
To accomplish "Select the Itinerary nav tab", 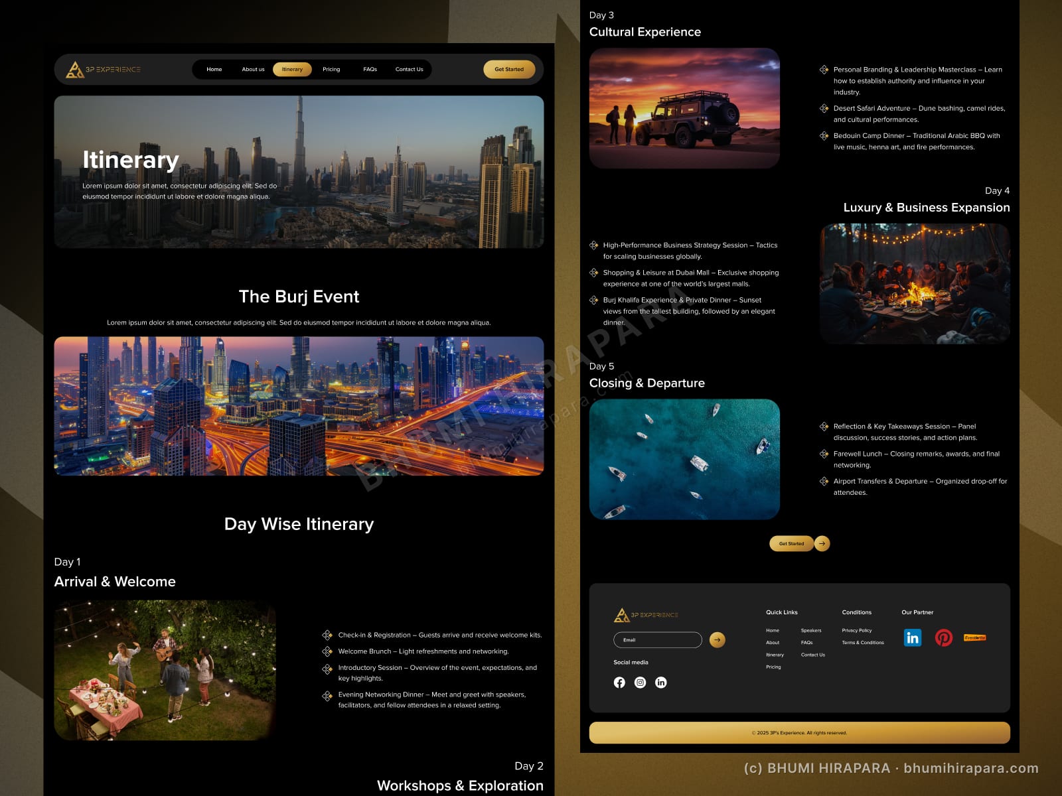I will [x=292, y=69].
